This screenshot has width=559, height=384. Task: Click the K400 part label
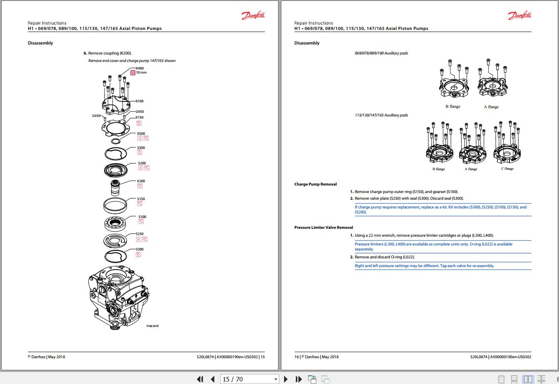click(140, 68)
